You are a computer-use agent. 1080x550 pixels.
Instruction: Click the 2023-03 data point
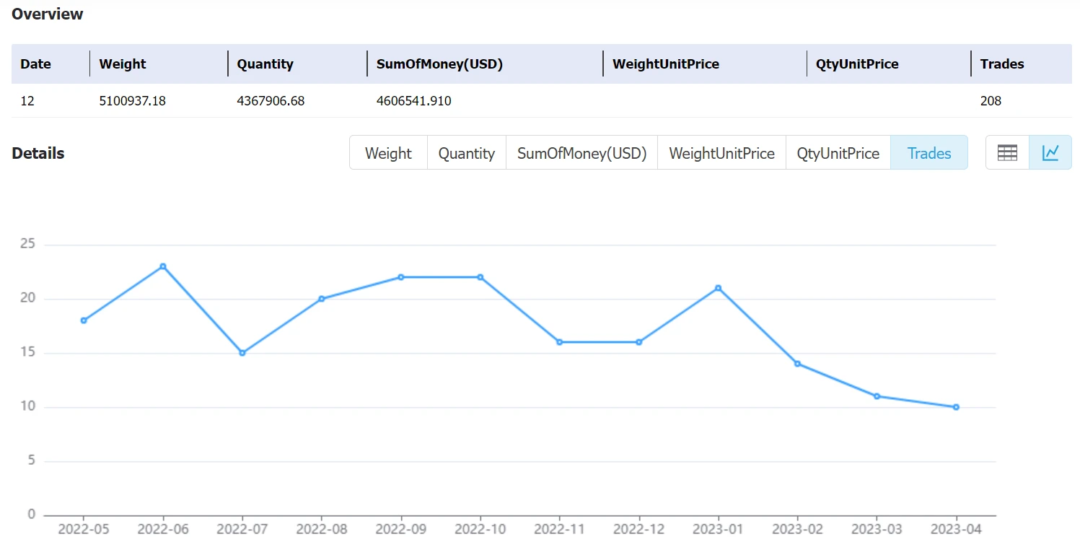coord(877,396)
